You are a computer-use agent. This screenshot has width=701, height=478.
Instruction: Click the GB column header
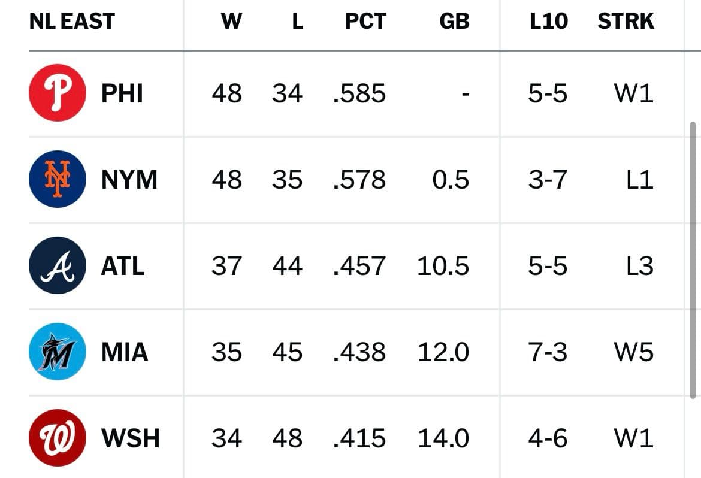click(x=454, y=21)
